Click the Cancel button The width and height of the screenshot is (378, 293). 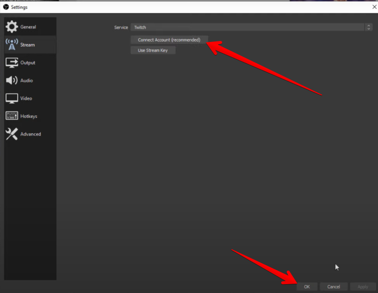click(x=334, y=287)
